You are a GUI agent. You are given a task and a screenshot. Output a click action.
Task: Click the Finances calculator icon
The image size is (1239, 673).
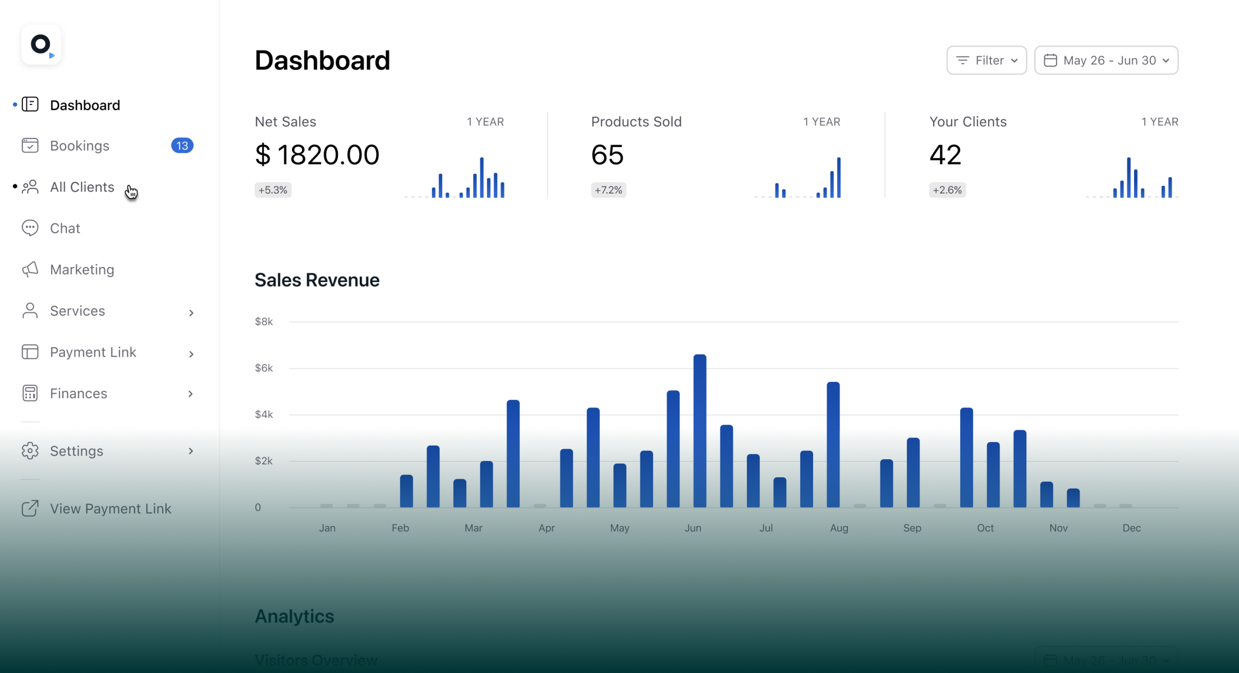(30, 393)
